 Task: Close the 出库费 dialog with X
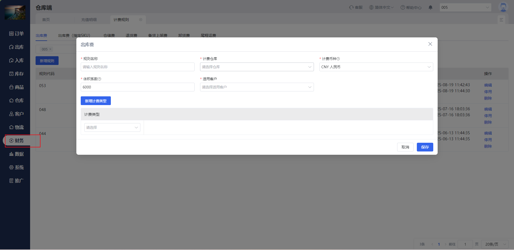point(430,44)
